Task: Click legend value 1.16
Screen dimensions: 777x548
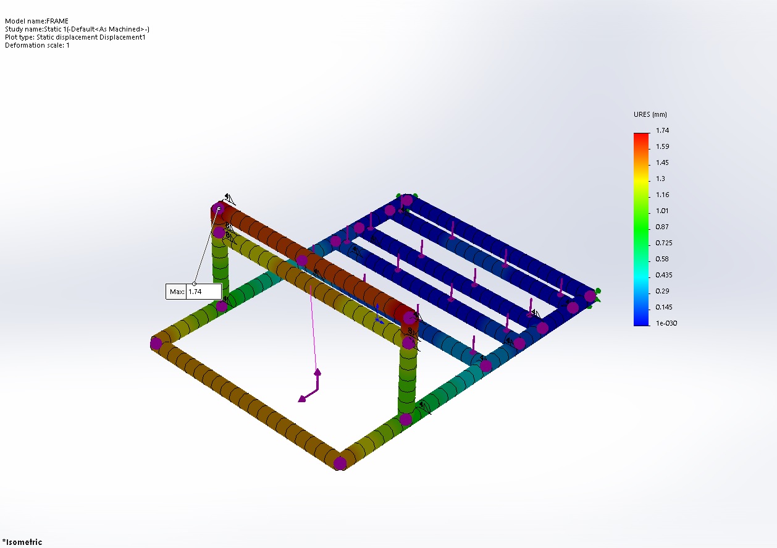Action: 662,195
